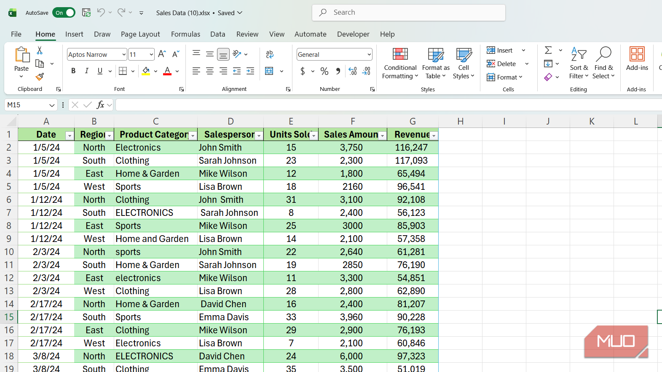Toggle Wrap Text
The height and width of the screenshot is (372, 662).
coord(270,54)
